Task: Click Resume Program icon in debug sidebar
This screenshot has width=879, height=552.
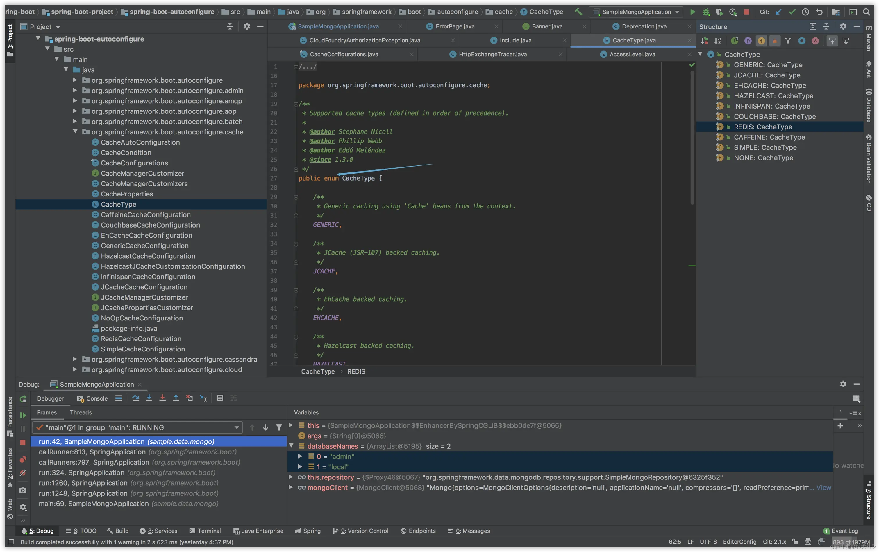Action: click(23, 415)
